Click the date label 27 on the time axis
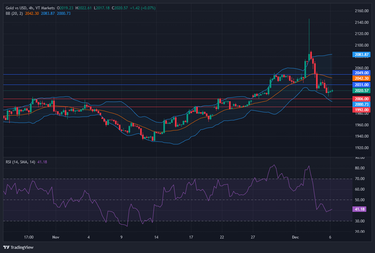 (253, 237)
